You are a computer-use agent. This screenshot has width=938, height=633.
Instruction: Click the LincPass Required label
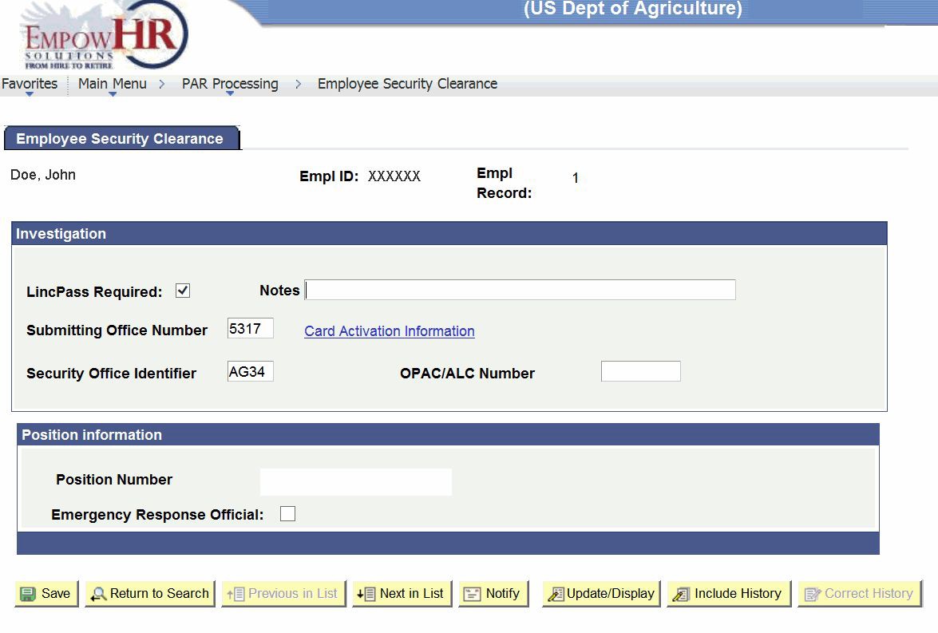click(x=94, y=292)
